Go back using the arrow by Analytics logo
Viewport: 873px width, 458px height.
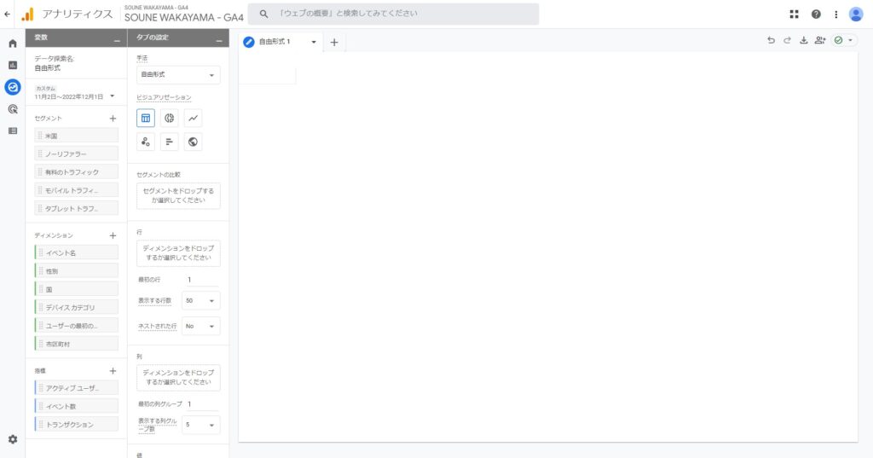7,14
